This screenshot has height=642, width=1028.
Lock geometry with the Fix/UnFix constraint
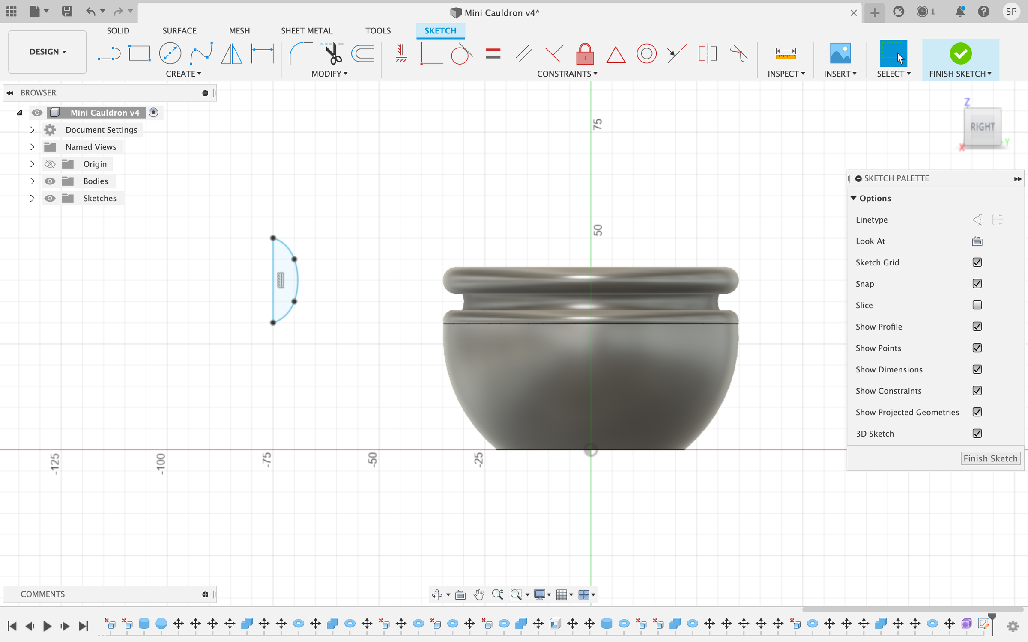click(584, 53)
